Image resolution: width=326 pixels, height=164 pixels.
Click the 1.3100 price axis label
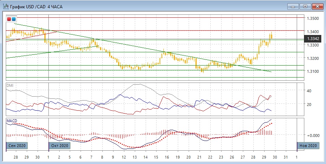(x=313, y=71)
